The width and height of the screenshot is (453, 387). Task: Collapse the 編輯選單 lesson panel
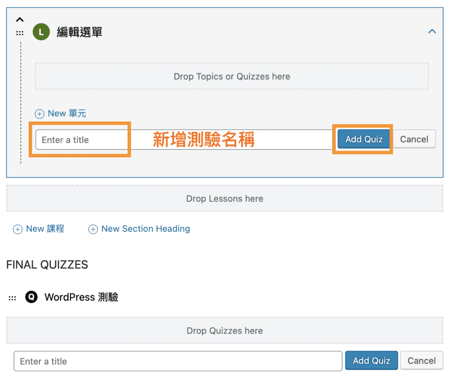pyautogui.click(x=432, y=31)
